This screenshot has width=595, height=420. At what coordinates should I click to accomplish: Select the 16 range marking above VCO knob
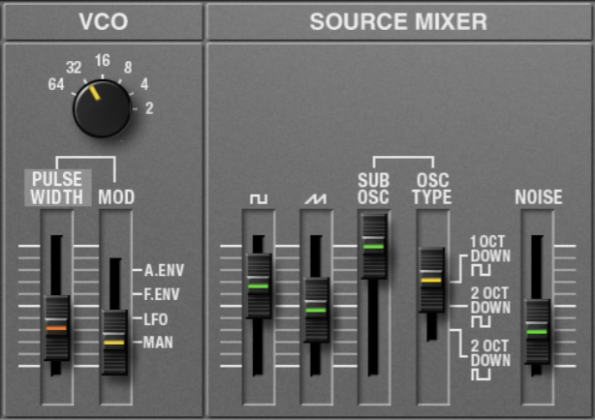[x=102, y=60]
